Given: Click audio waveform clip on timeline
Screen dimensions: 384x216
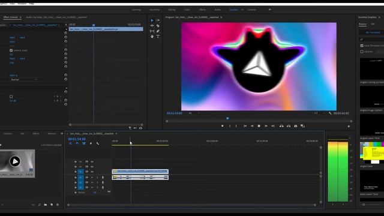Looking at the screenshot, I should pos(140,178).
